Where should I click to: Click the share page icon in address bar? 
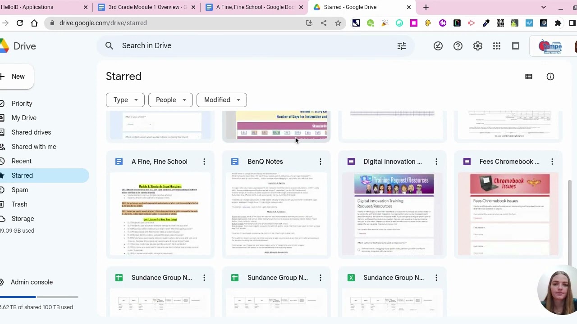point(324,23)
